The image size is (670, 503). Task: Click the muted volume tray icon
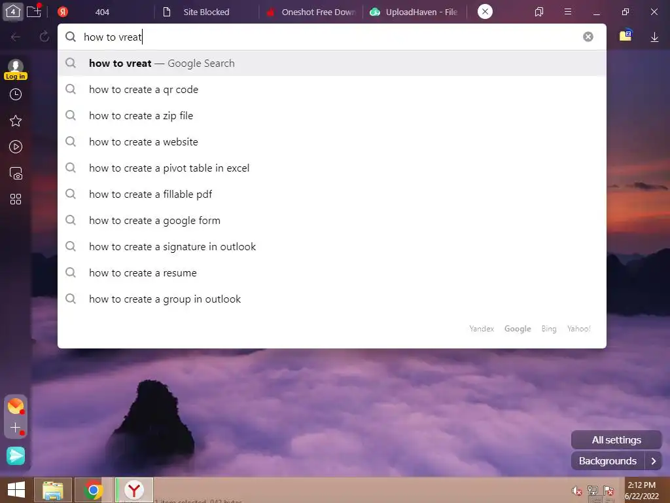click(x=577, y=491)
